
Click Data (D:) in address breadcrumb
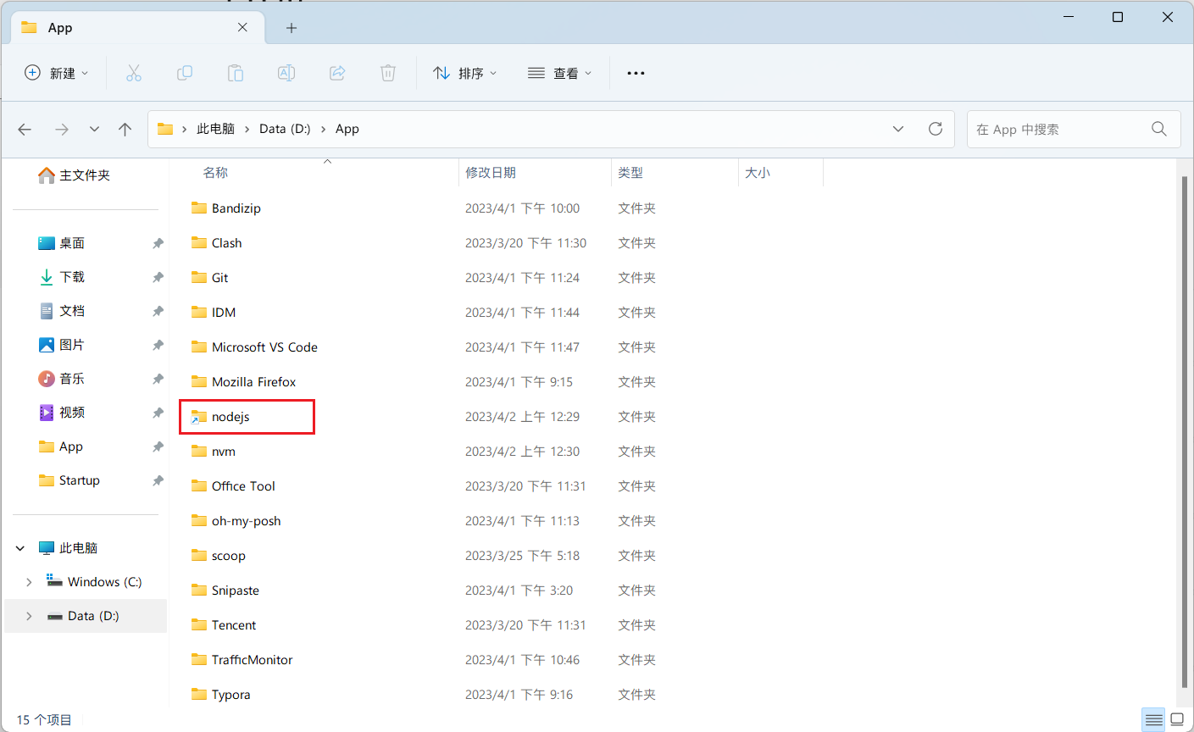click(285, 129)
